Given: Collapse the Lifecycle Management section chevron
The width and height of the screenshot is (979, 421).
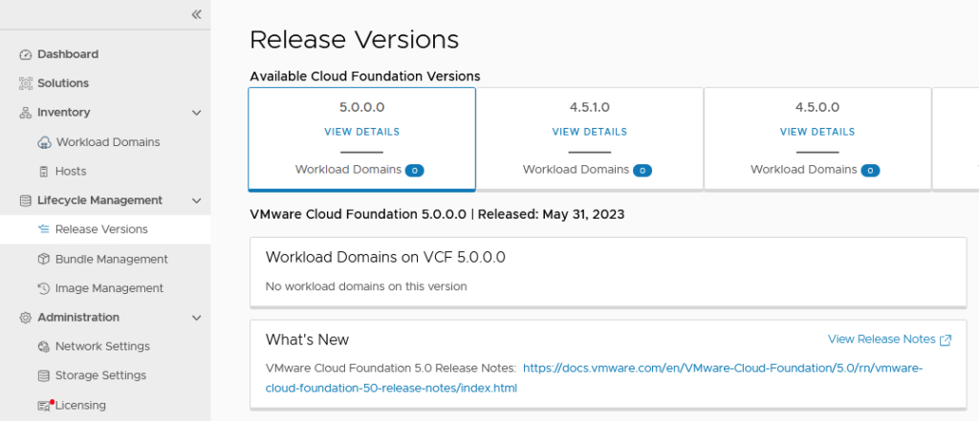Looking at the screenshot, I should click(x=196, y=200).
